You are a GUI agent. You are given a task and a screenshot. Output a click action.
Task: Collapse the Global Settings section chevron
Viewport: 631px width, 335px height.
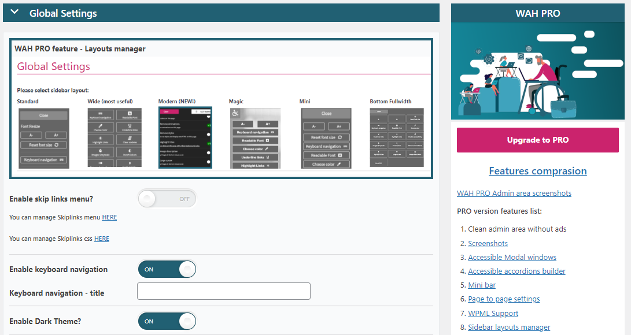pos(14,12)
